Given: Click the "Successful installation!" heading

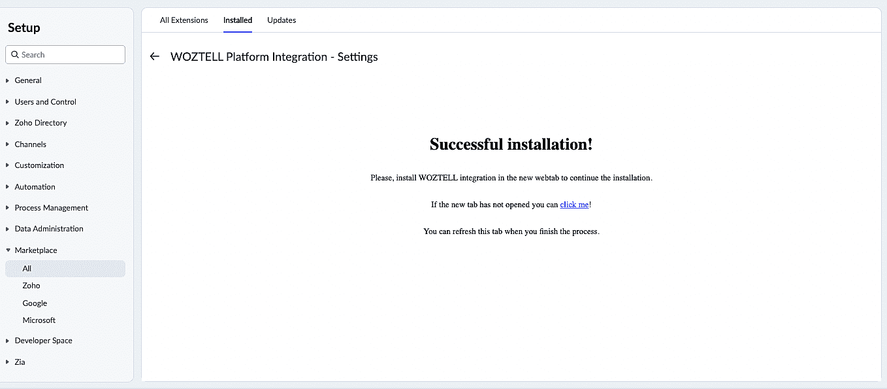Looking at the screenshot, I should click(x=511, y=144).
